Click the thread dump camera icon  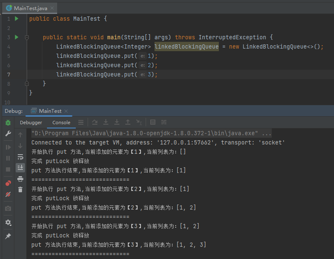(8, 208)
